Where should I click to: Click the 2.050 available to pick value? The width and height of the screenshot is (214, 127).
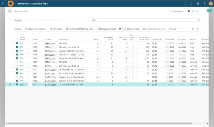click(x=147, y=58)
